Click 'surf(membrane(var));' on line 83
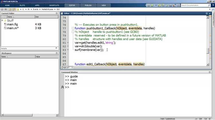The image size is (215, 120). point(89,50)
